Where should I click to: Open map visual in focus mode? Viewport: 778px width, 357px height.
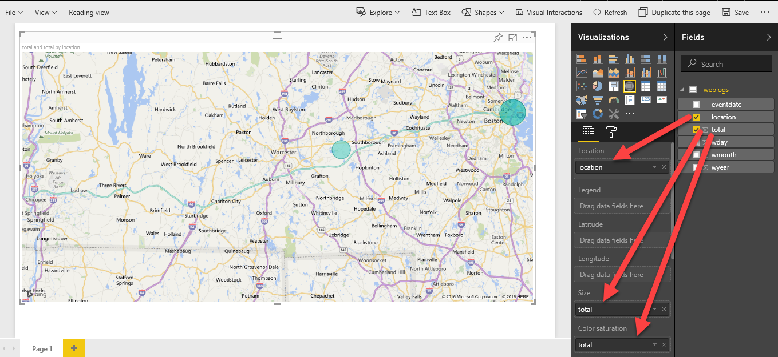(513, 38)
